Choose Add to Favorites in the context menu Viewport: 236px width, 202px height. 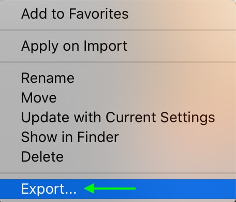tap(118, 14)
